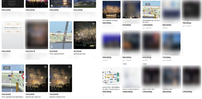The height and width of the screenshot is (99, 202).
Task: Click 200,000원 price under 이용권(9/4, 9/5)
Action: (x=167, y=92)
